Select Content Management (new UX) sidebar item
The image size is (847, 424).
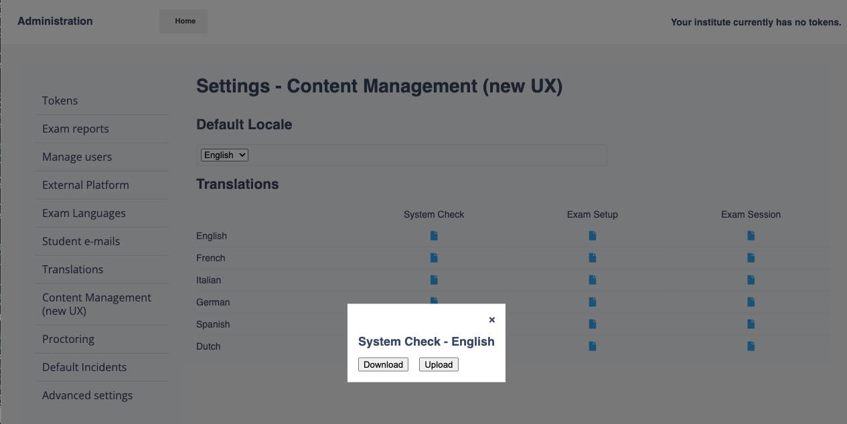tap(96, 304)
